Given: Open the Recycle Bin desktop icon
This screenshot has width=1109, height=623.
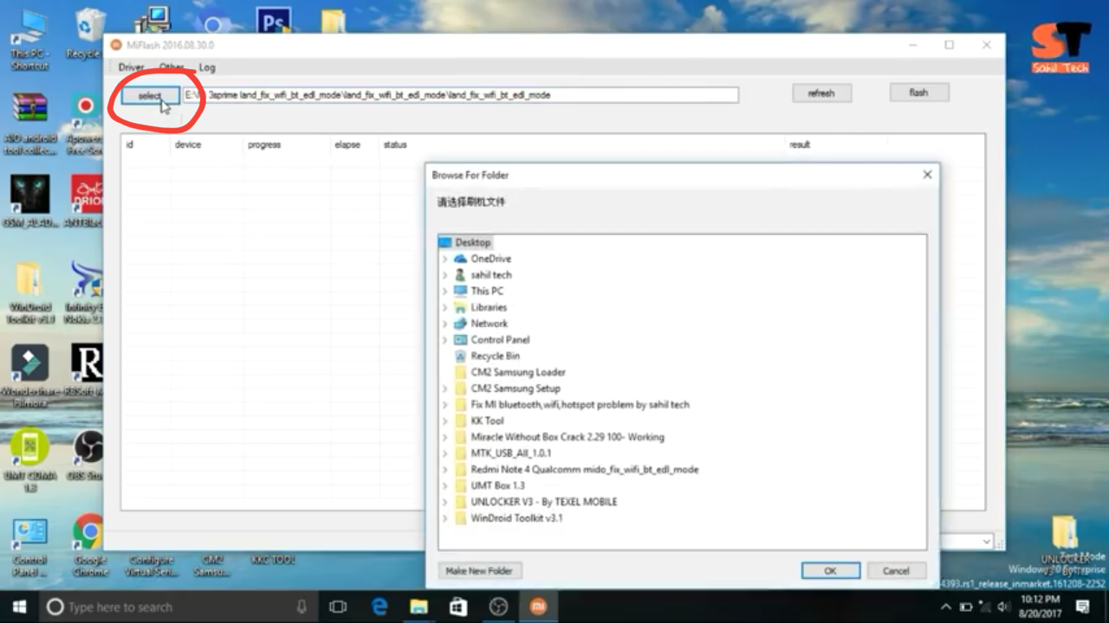Looking at the screenshot, I should click(x=87, y=35).
